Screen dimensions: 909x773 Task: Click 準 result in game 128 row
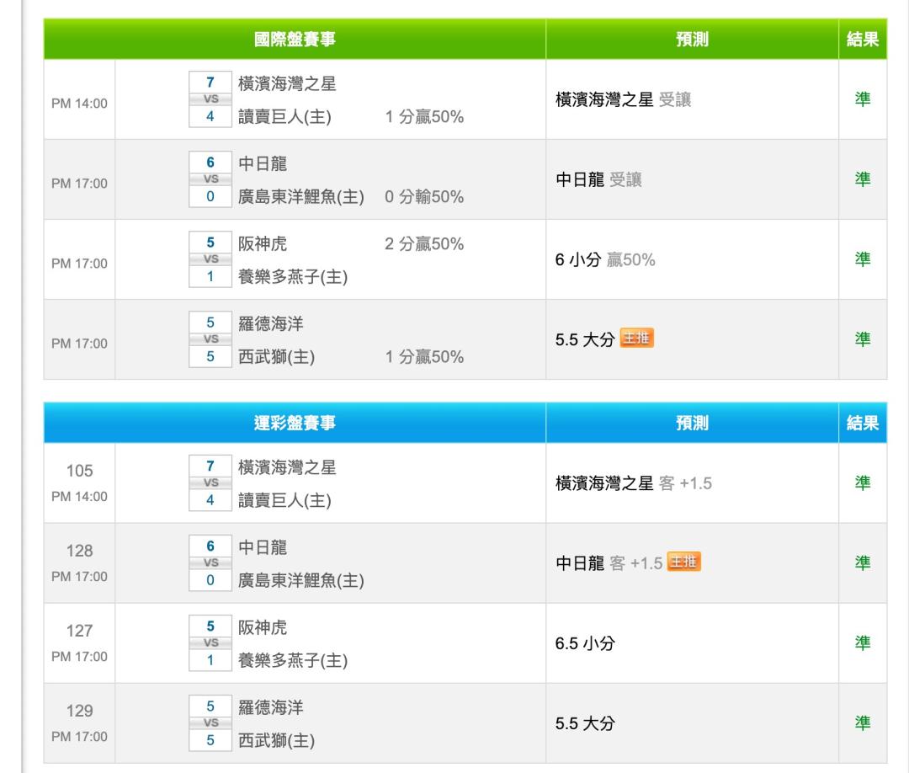[x=863, y=563]
